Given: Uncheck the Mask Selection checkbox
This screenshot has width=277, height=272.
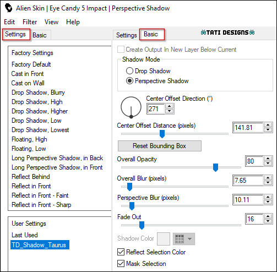Looking at the screenshot, I should pos(121,264).
